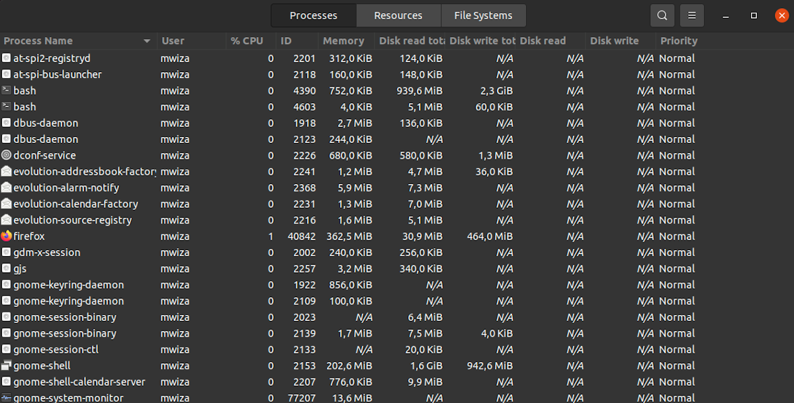Open the File Systems tab
Viewport: 794px width, 403px height.
click(x=483, y=15)
